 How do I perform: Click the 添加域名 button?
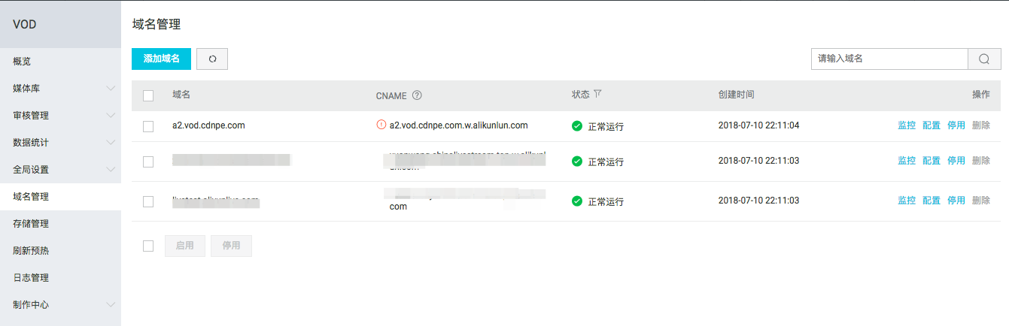point(161,59)
